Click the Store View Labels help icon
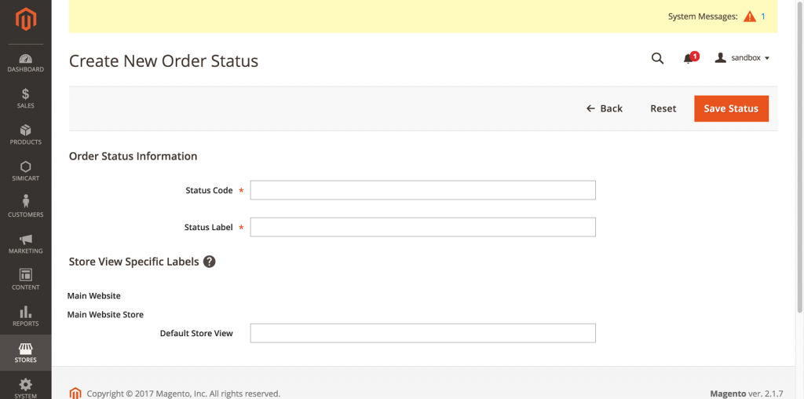 (209, 262)
